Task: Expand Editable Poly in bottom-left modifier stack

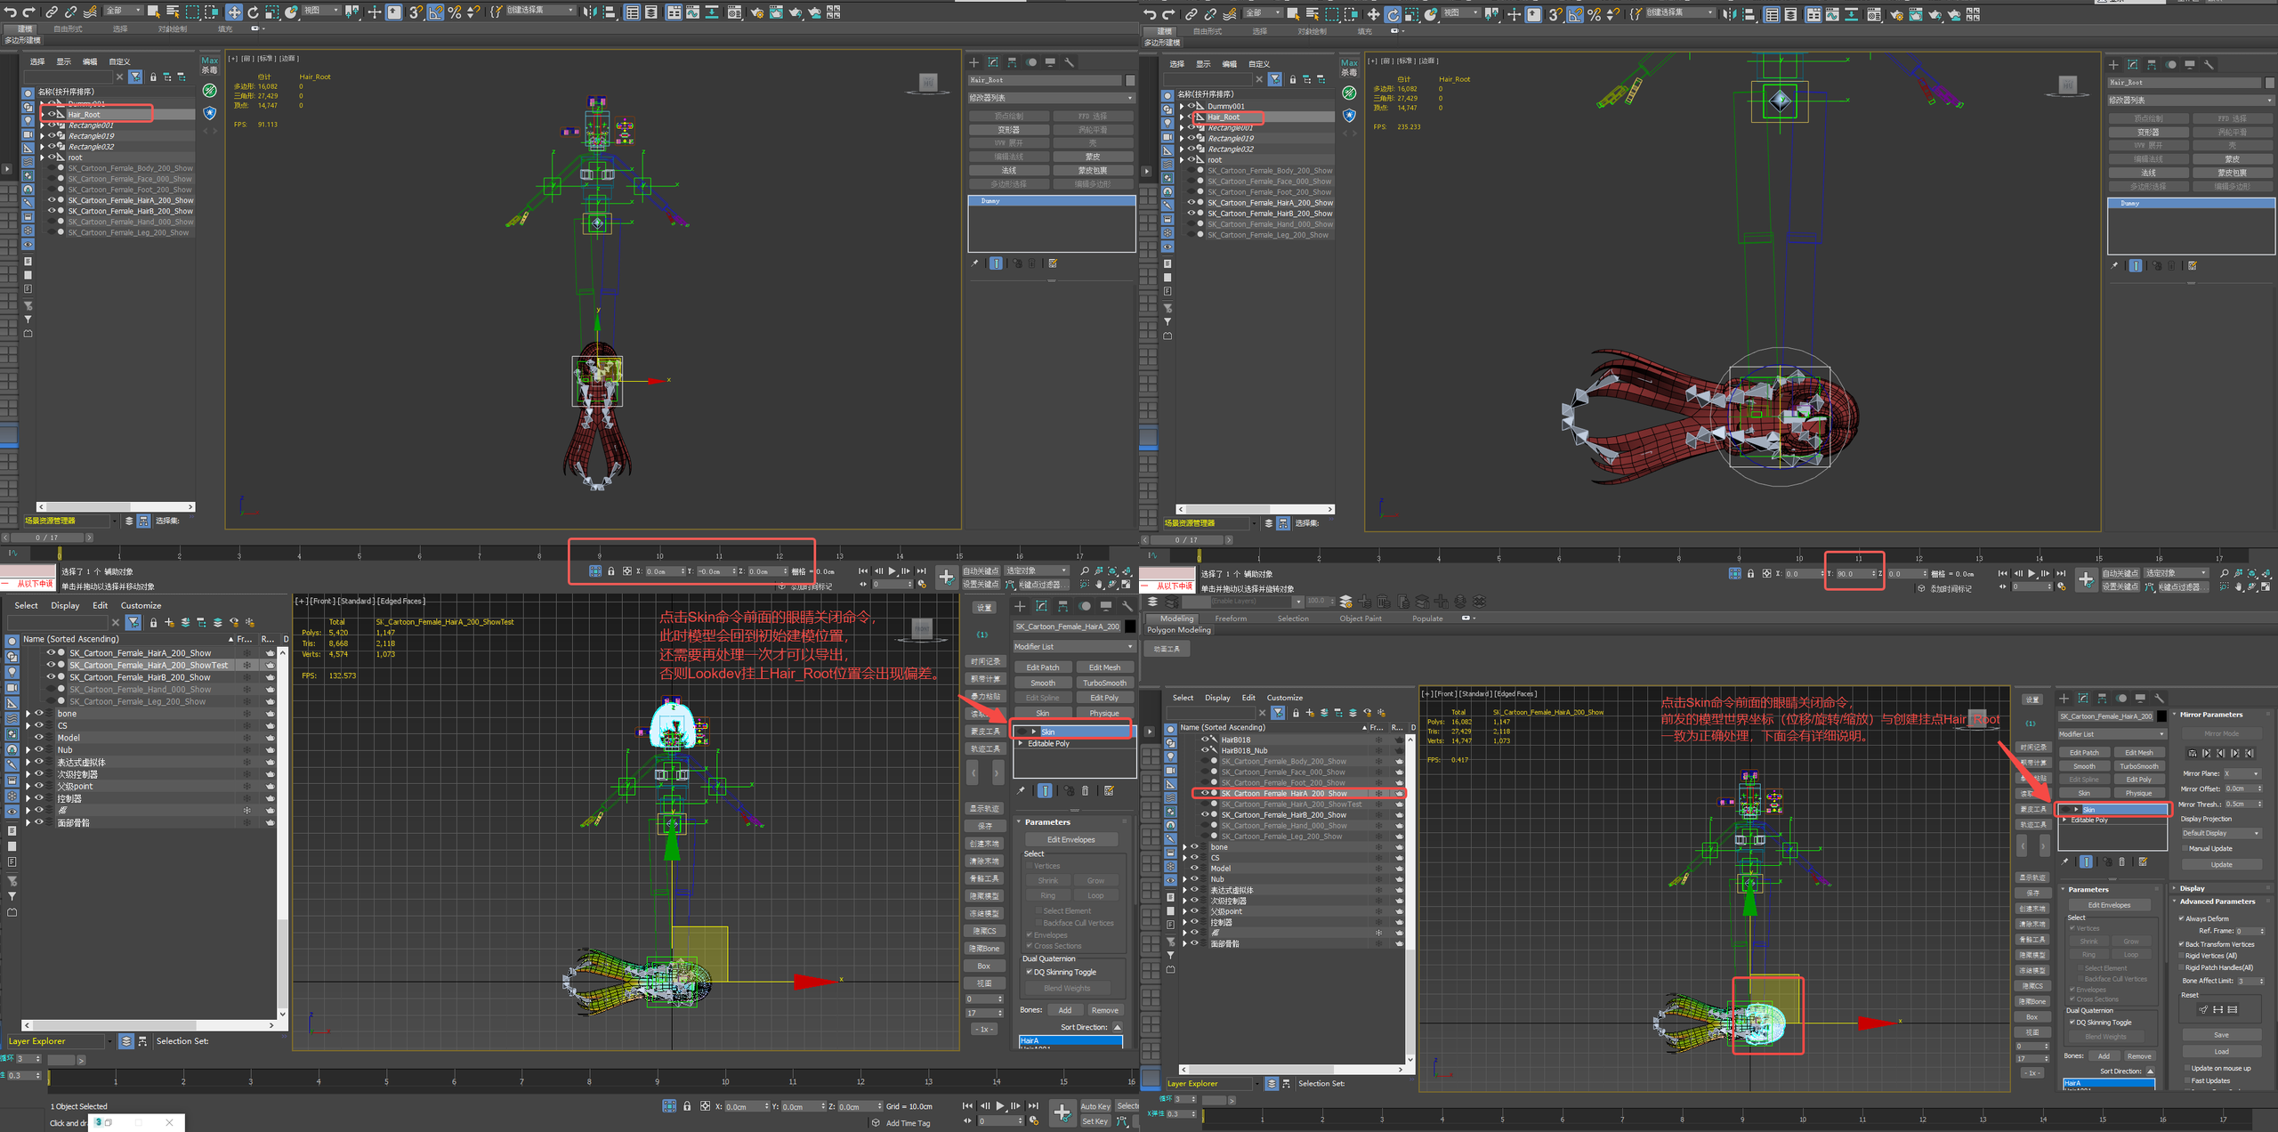Action: 1020,744
